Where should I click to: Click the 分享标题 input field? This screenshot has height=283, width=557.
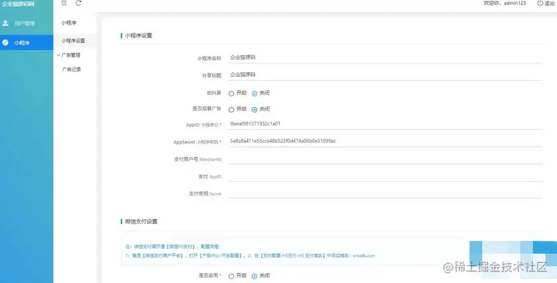[x=385, y=75]
